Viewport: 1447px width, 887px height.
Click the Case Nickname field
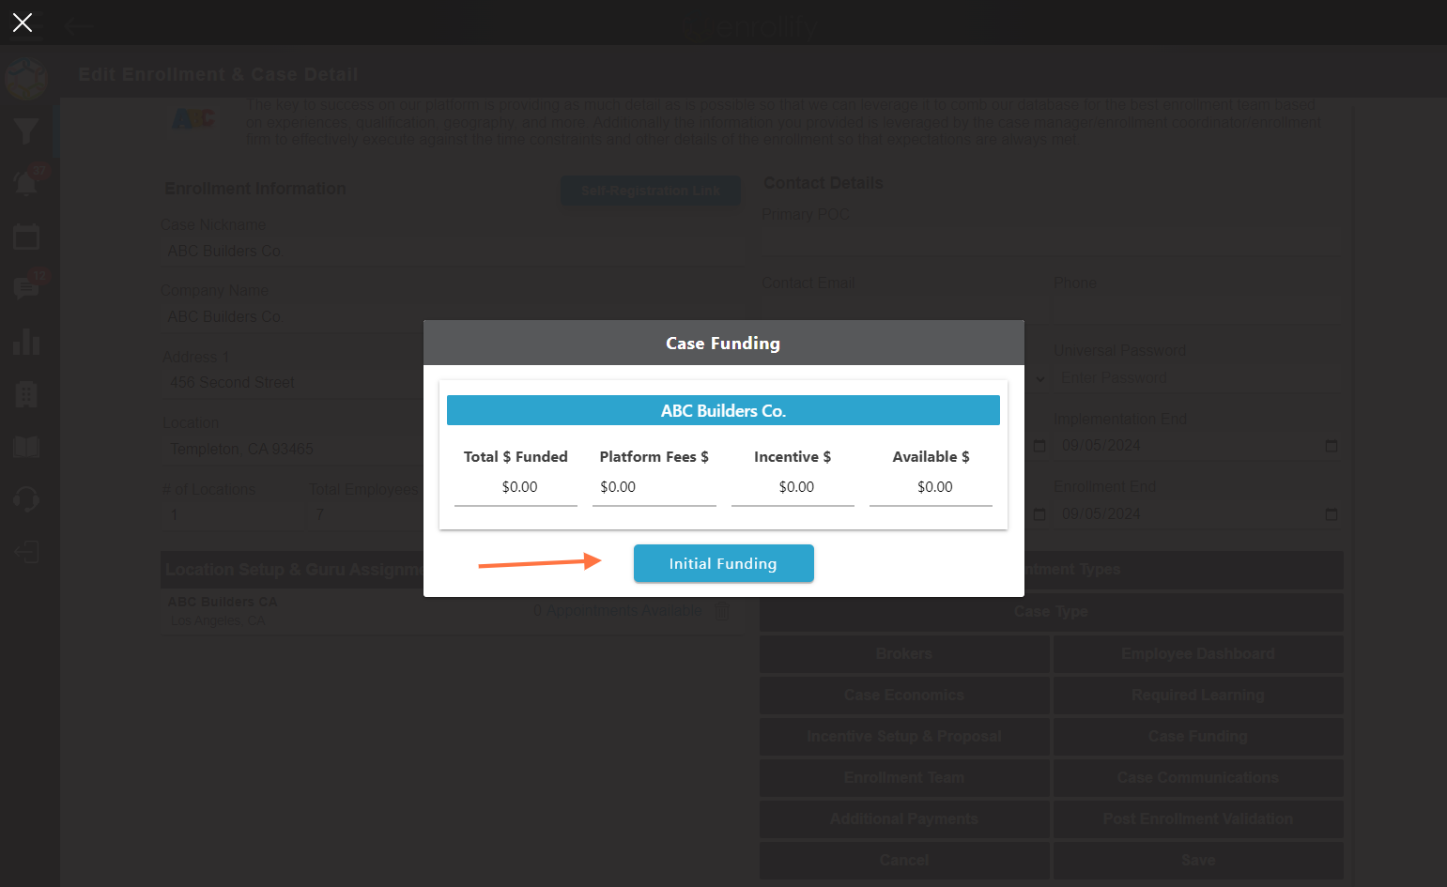tap(453, 251)
